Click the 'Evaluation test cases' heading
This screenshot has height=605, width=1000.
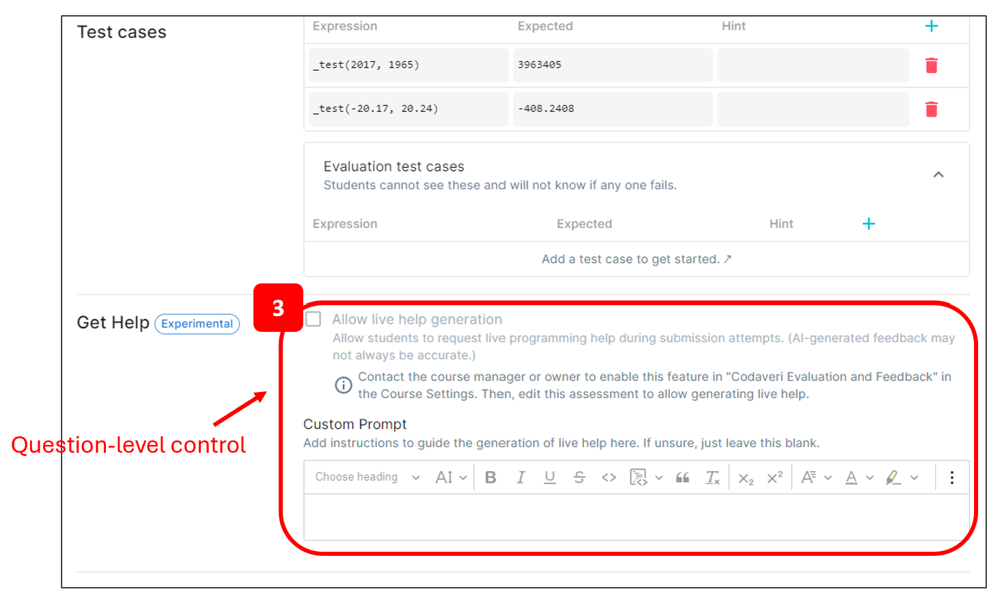[393, 167]
